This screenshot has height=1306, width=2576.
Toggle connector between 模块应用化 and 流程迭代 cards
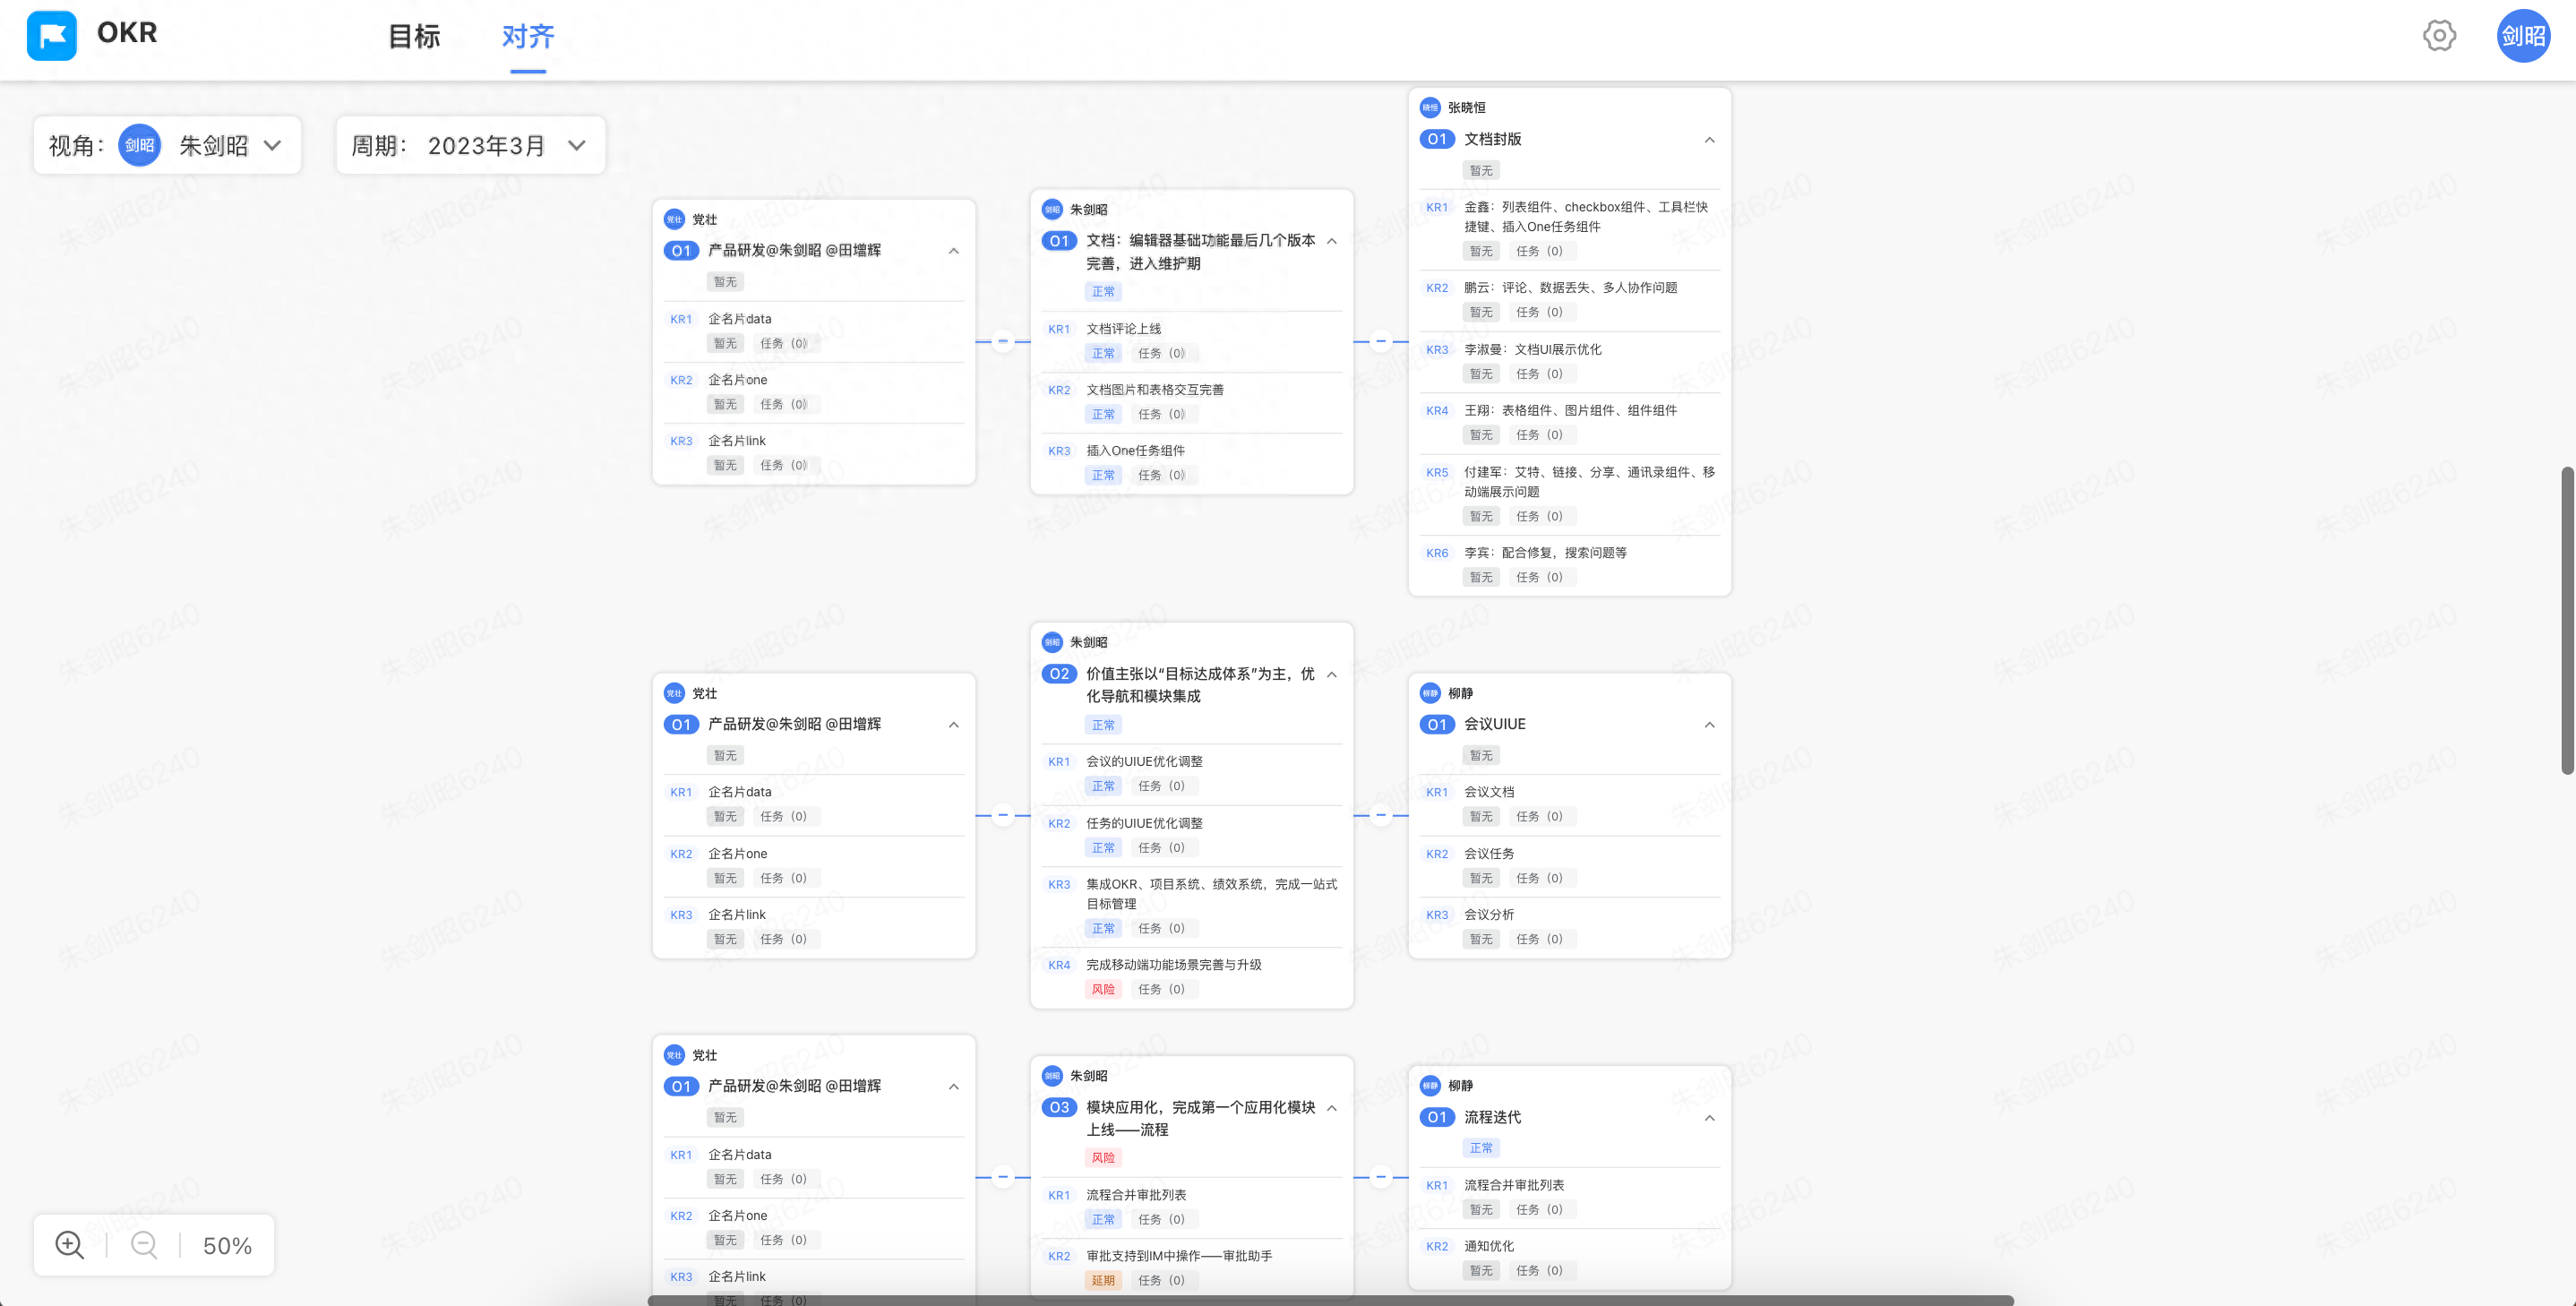[x=1381, y=1177]
